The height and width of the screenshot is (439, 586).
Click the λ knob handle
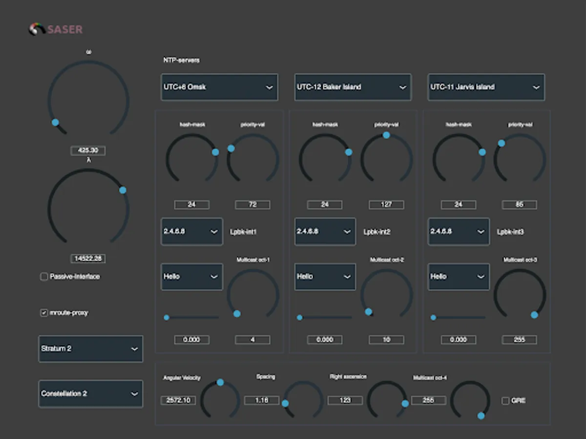(123, 190)
